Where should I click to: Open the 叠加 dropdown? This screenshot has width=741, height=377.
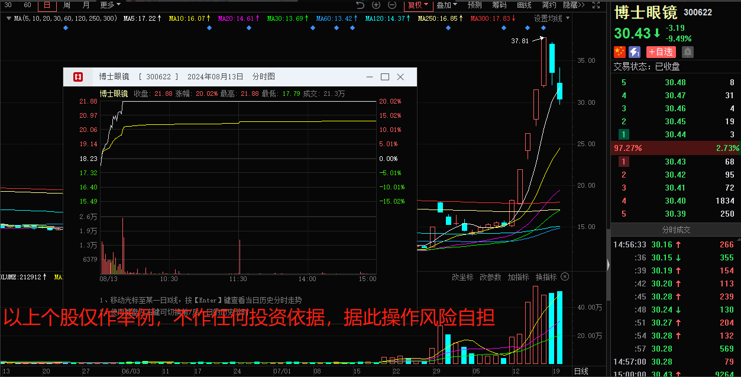tap(447, 5)
